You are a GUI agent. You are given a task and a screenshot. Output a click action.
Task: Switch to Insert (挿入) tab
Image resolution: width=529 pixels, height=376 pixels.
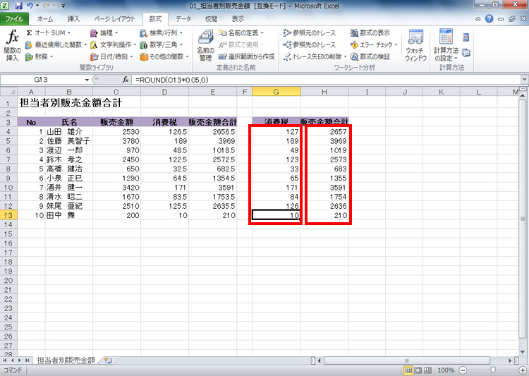(73, 19)
